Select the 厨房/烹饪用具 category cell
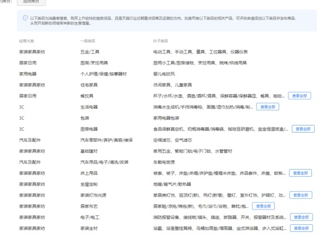This screenshot has height=247, width=323. pos(94,63)
